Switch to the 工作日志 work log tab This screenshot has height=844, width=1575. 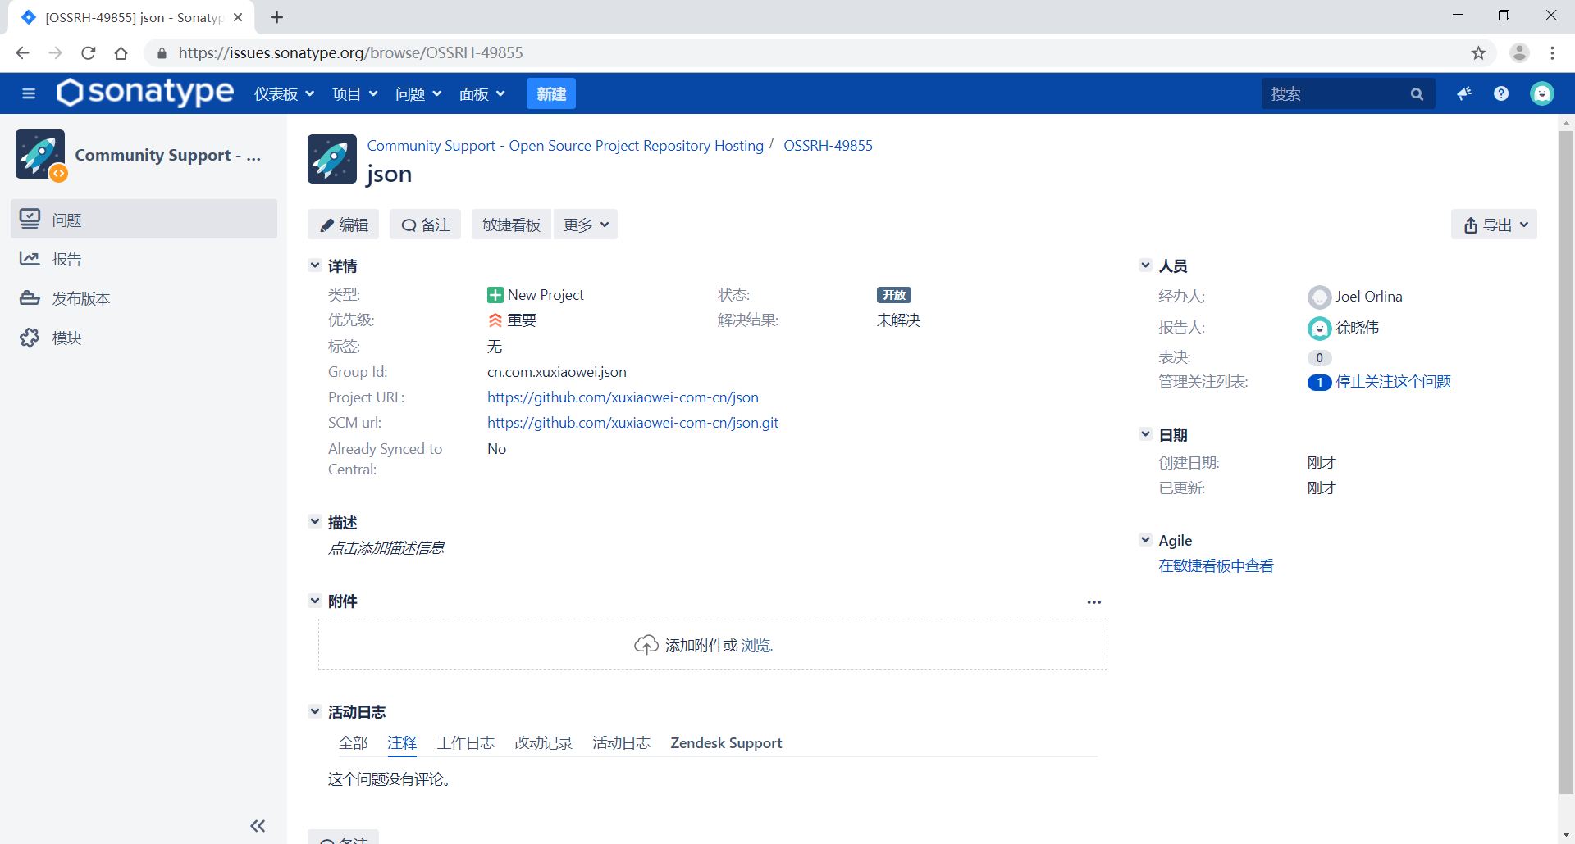click(x=466, y=742)
